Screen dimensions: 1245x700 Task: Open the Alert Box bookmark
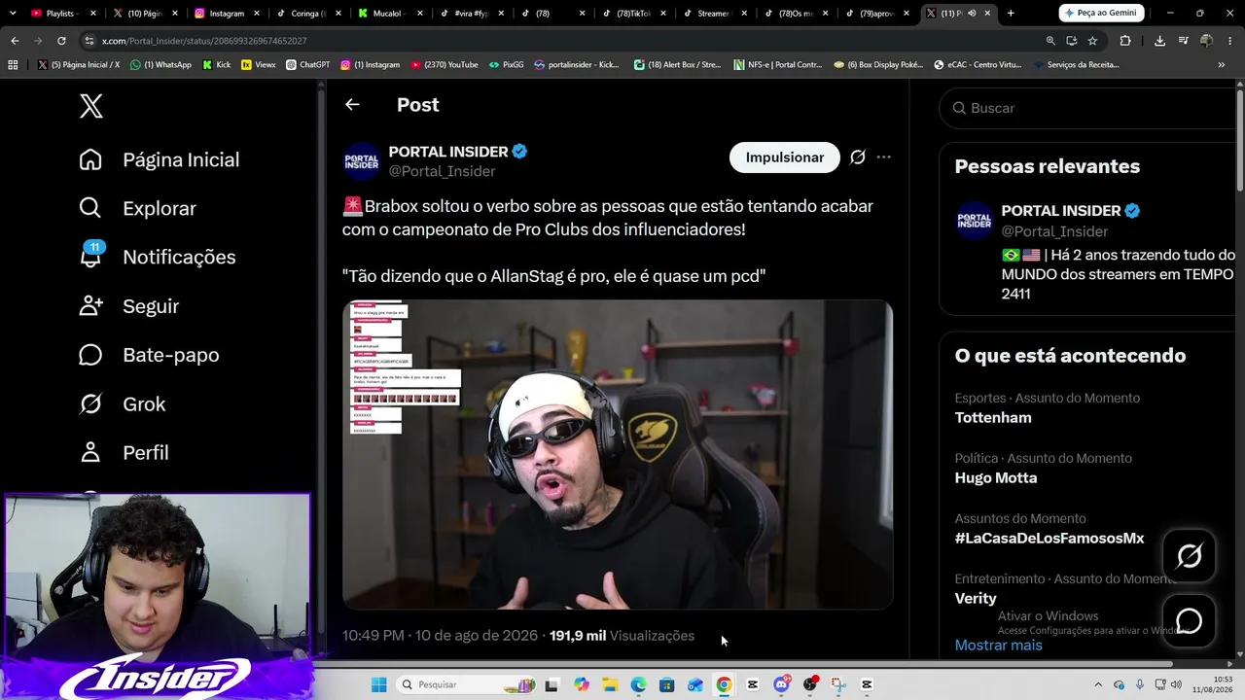pyautogui.click(x=678, y=65)
